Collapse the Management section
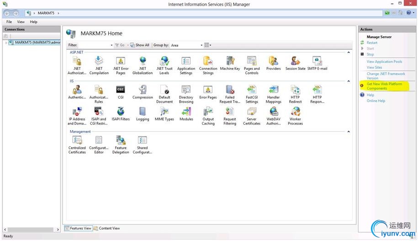Image resolution: width=418 pixels, height=241 pixels. click(x=349, y=132)
